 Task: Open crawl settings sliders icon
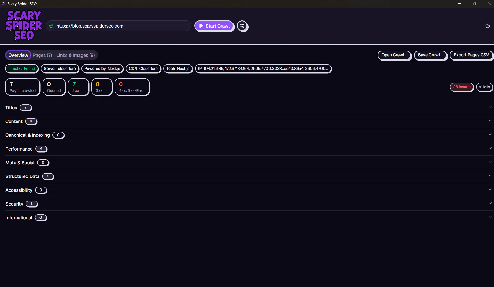(242, 26)
